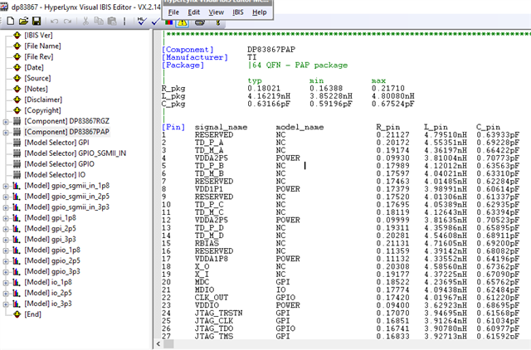Select [Model] gpi_2p5 in tree
The height and width of the screenshot is (350, 531).
coord(50,228)
